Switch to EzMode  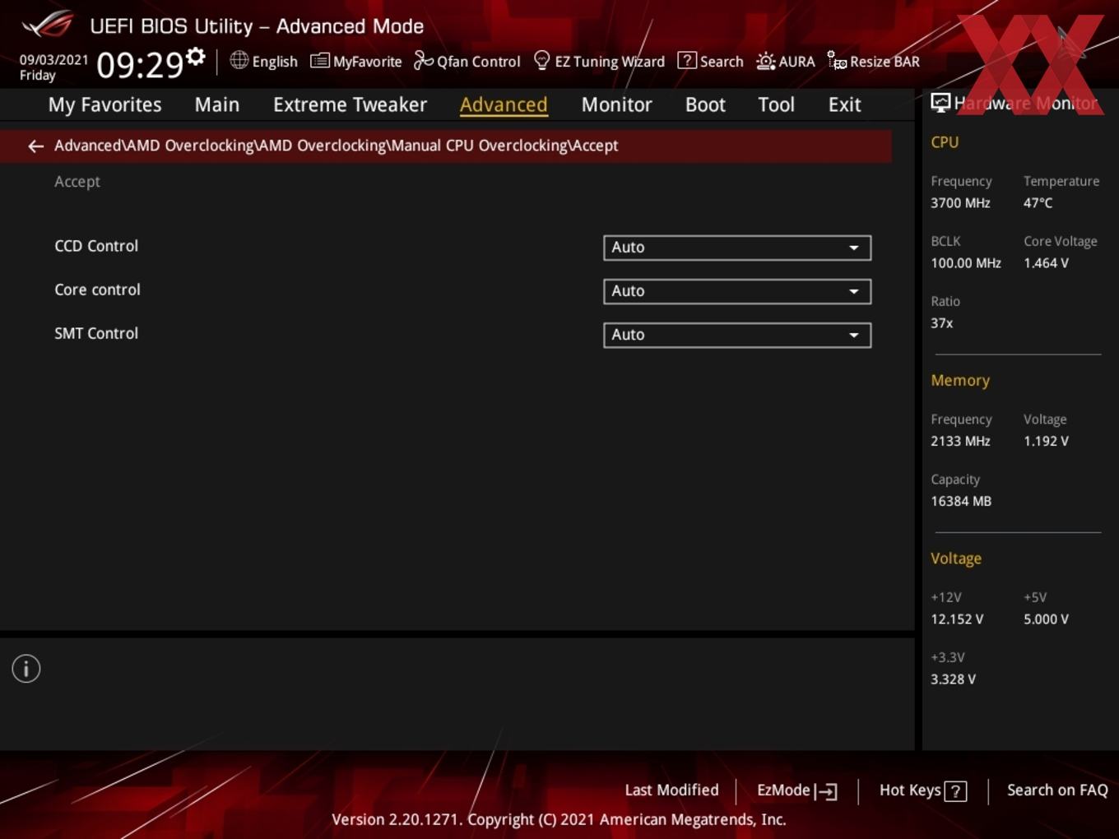click(x=796, y=790)
